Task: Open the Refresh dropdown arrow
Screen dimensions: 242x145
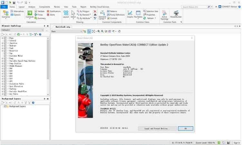Action: coord(155,18)
